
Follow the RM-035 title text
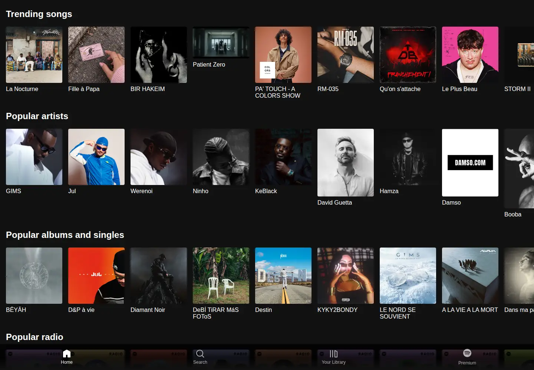pyautogui.click(x=328, y=89)
